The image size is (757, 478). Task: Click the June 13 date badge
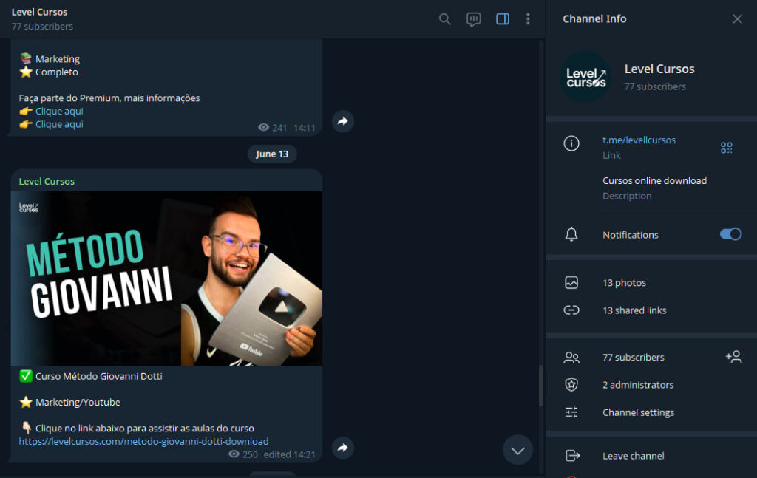click(272, 154)
